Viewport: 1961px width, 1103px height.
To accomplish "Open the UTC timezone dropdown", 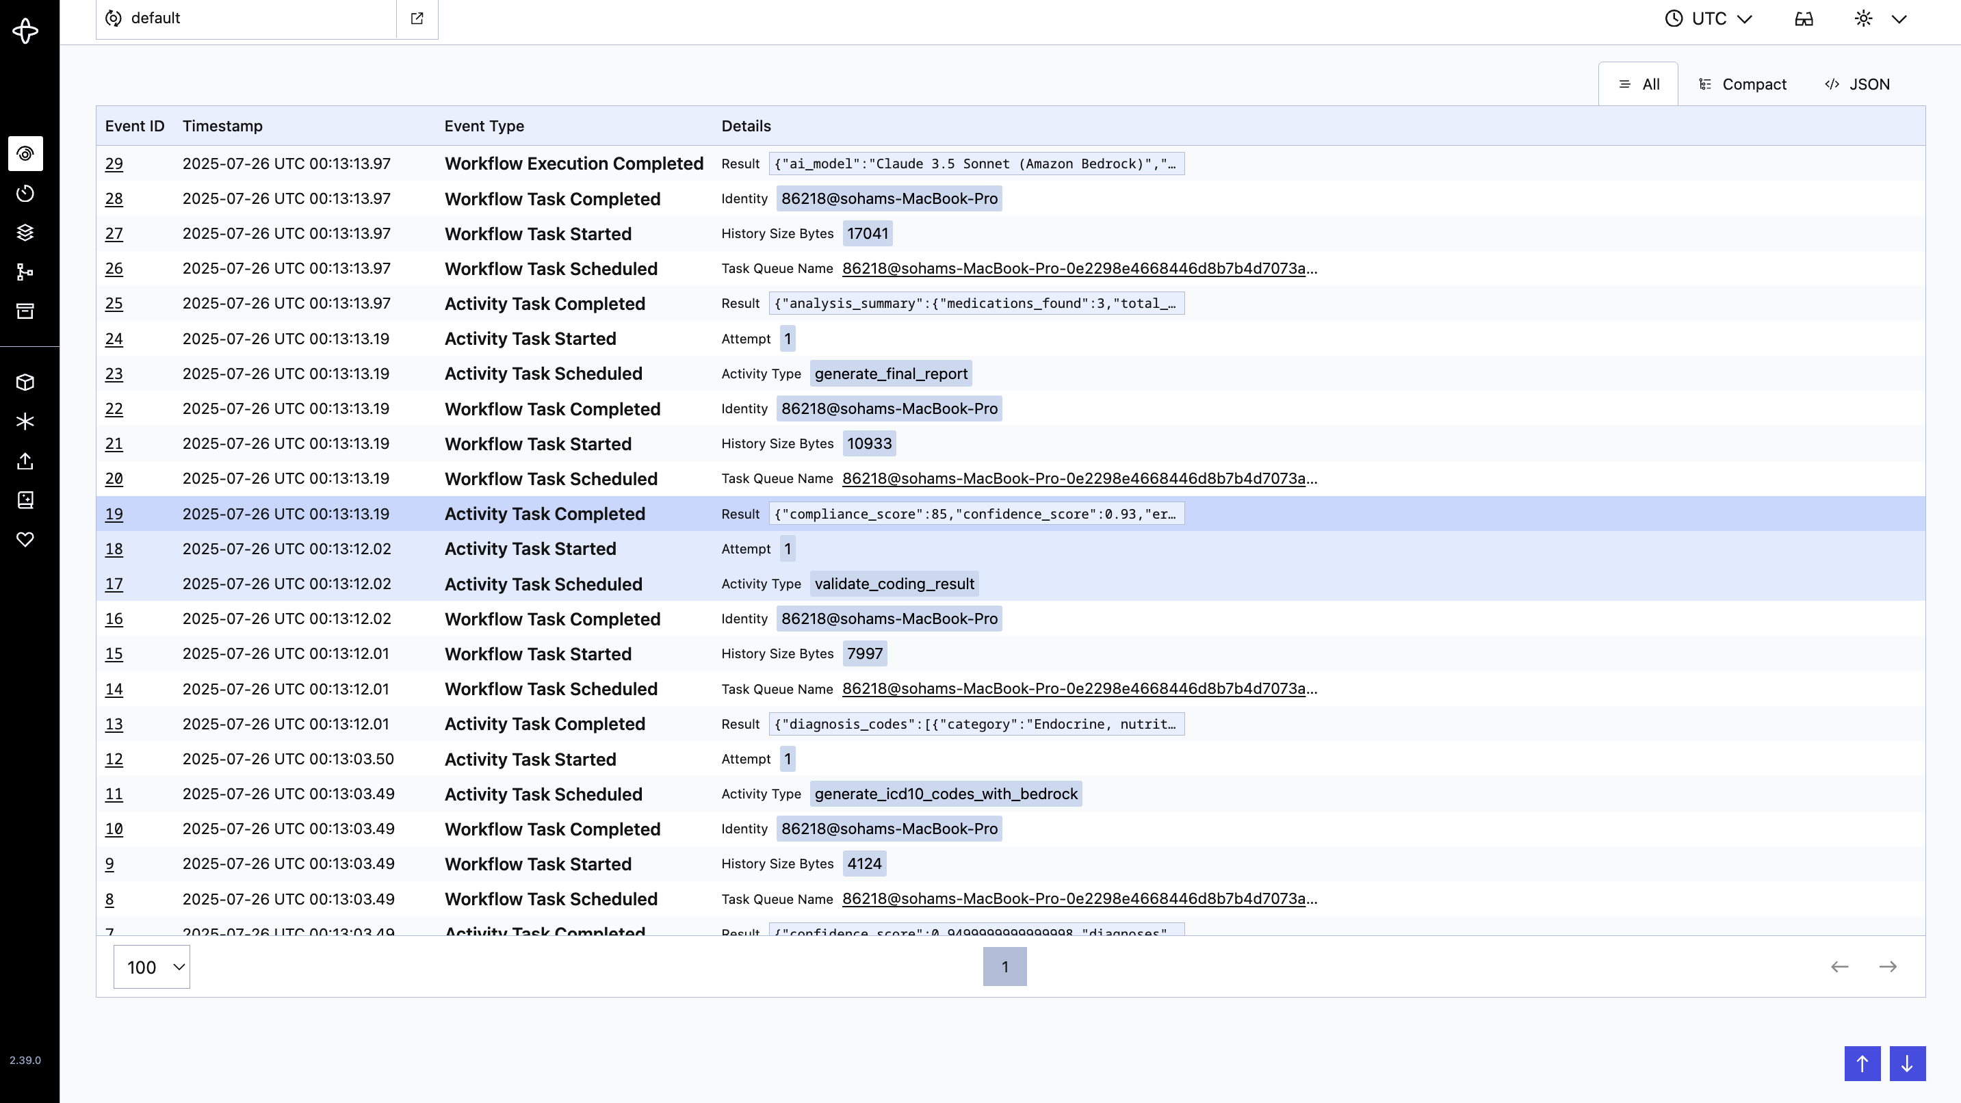I will [x=1709, y=19].
